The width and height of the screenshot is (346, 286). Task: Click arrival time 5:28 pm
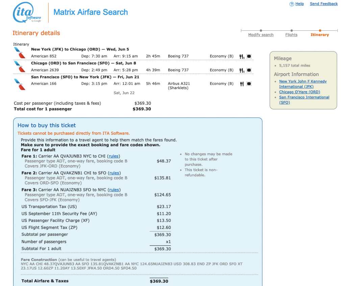coord(126,70)
